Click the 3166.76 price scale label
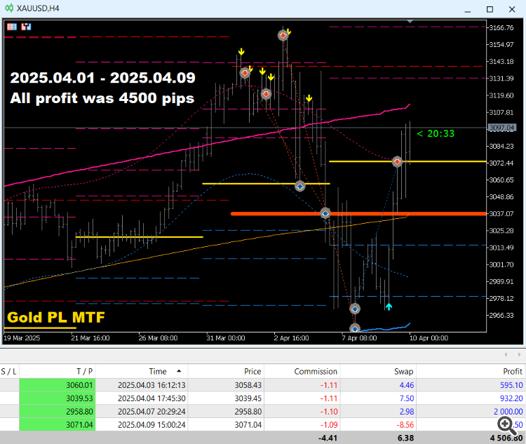The height and width of the screenshot is (444, 526). click(x=501, y=27)
